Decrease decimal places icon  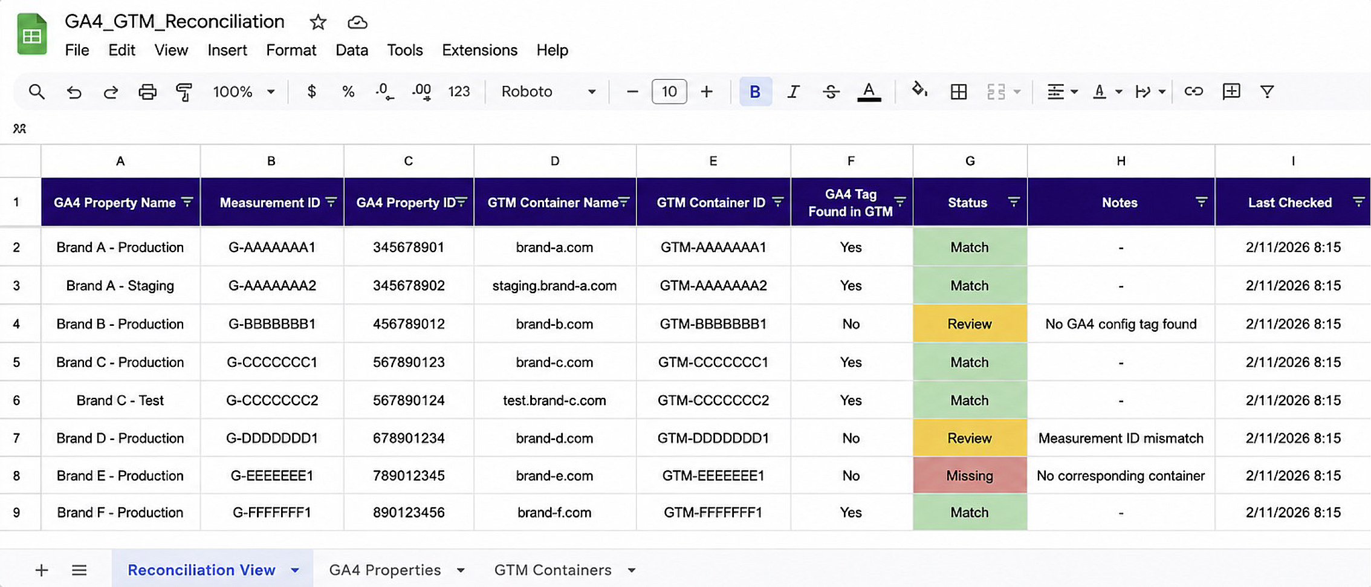pyautogui.click(x=384, y=91)
